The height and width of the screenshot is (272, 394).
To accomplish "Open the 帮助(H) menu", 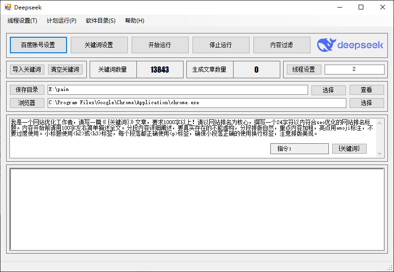I will point(134,21).
